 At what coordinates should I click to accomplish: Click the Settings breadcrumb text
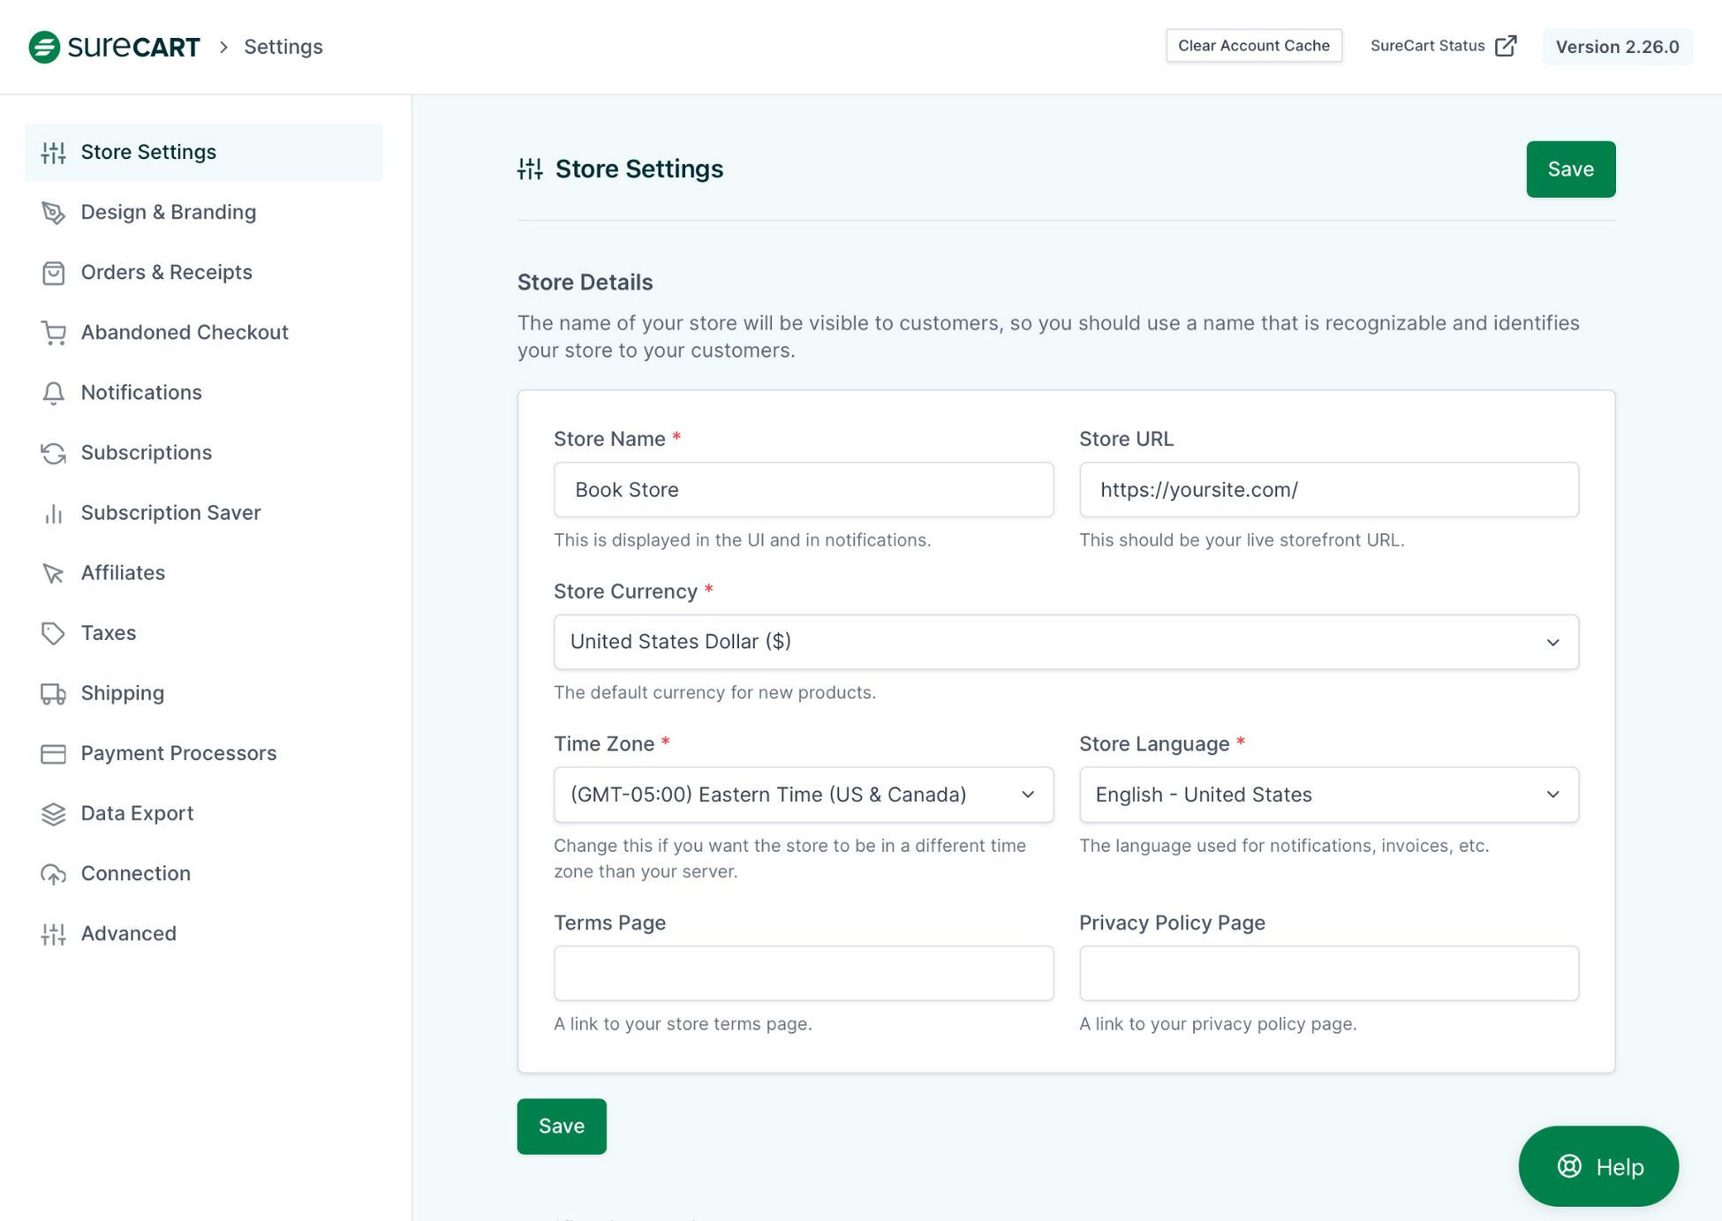(283, 47)
